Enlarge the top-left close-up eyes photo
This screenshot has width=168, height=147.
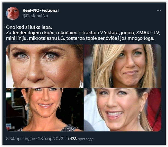pyautogui.click(x=45, y=66)
